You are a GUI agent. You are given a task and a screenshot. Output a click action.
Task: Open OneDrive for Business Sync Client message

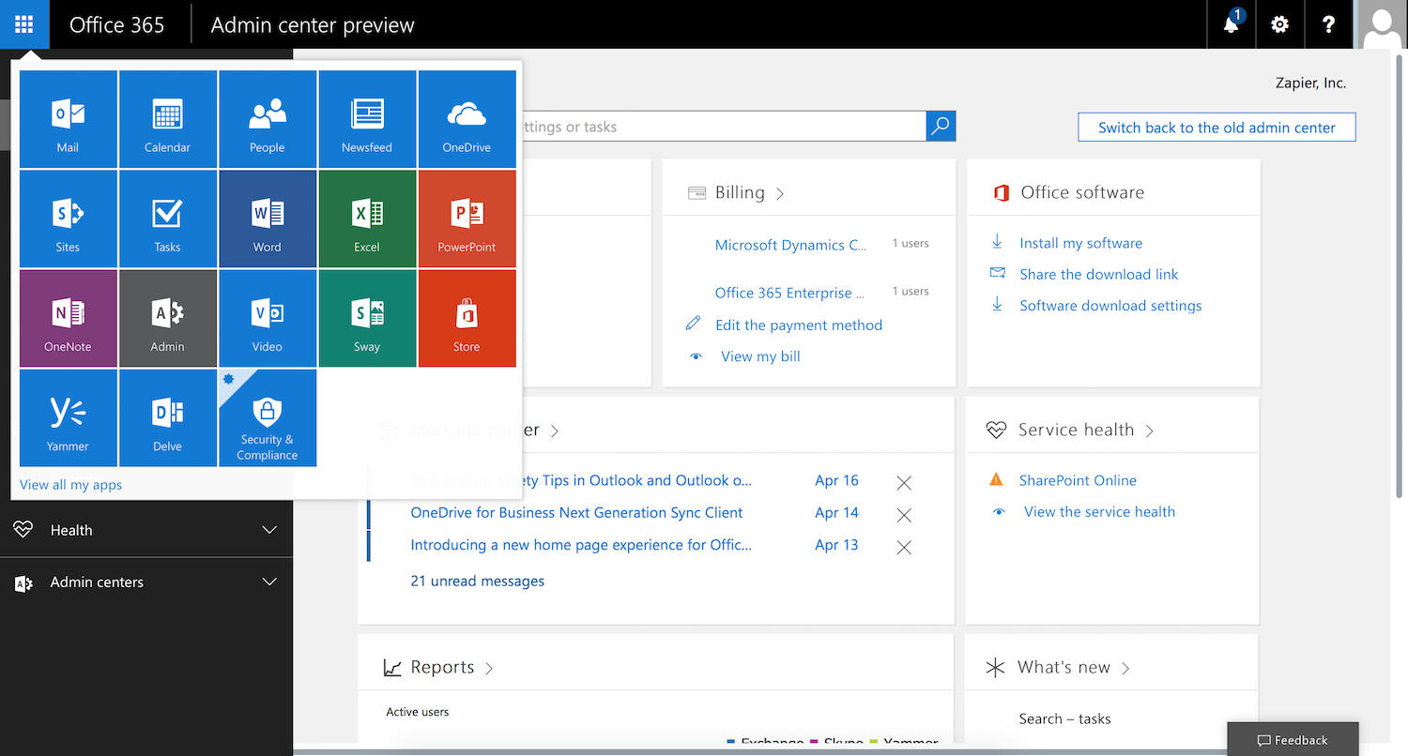click(x=576, y=512)
